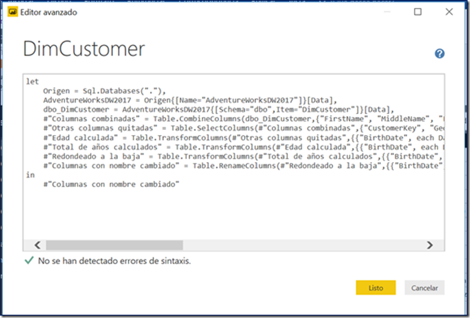Confirm changes with the Listo button

coord(376,288)
